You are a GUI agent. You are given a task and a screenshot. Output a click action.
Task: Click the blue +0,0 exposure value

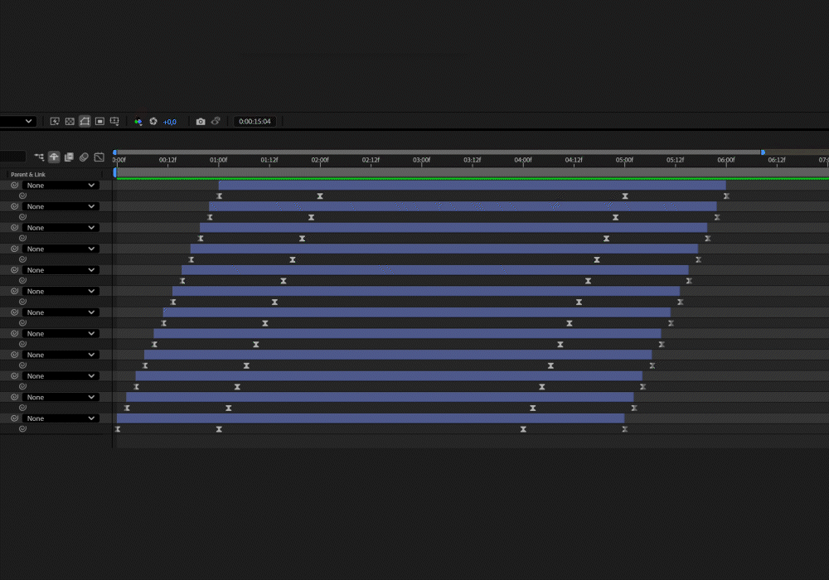point(169,122)
